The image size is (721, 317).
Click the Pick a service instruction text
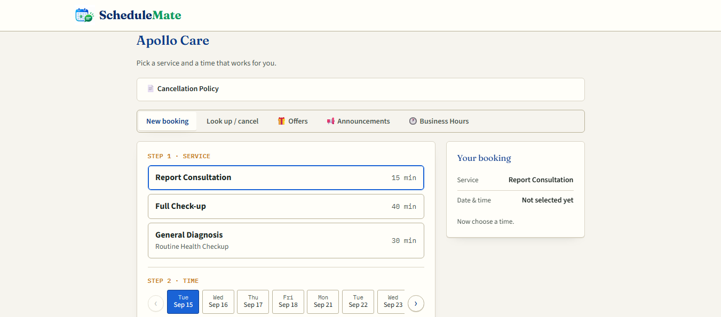(x=207, y=63)
